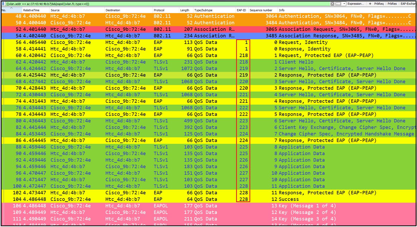Select packet 88 Application Data row
417x227 pixels.
208,147
